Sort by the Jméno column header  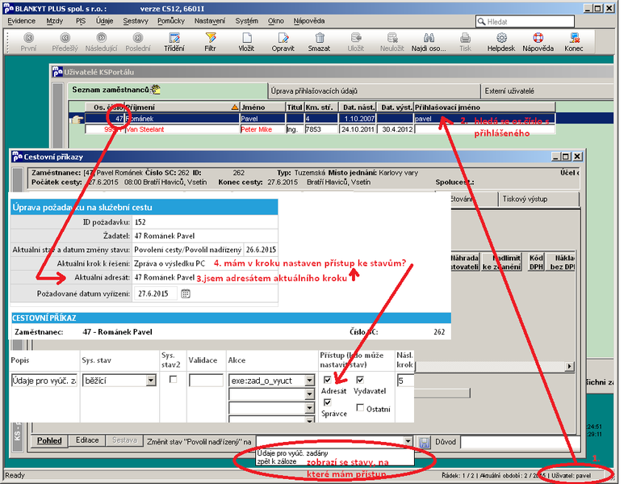262,107
